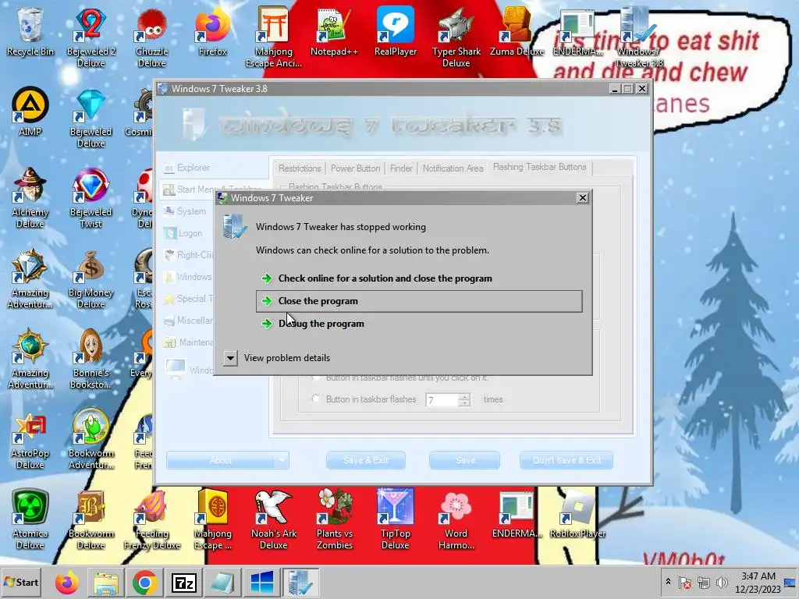Click the Don't Save & Exit button
The image size is (799, 599).
point(566,460)
